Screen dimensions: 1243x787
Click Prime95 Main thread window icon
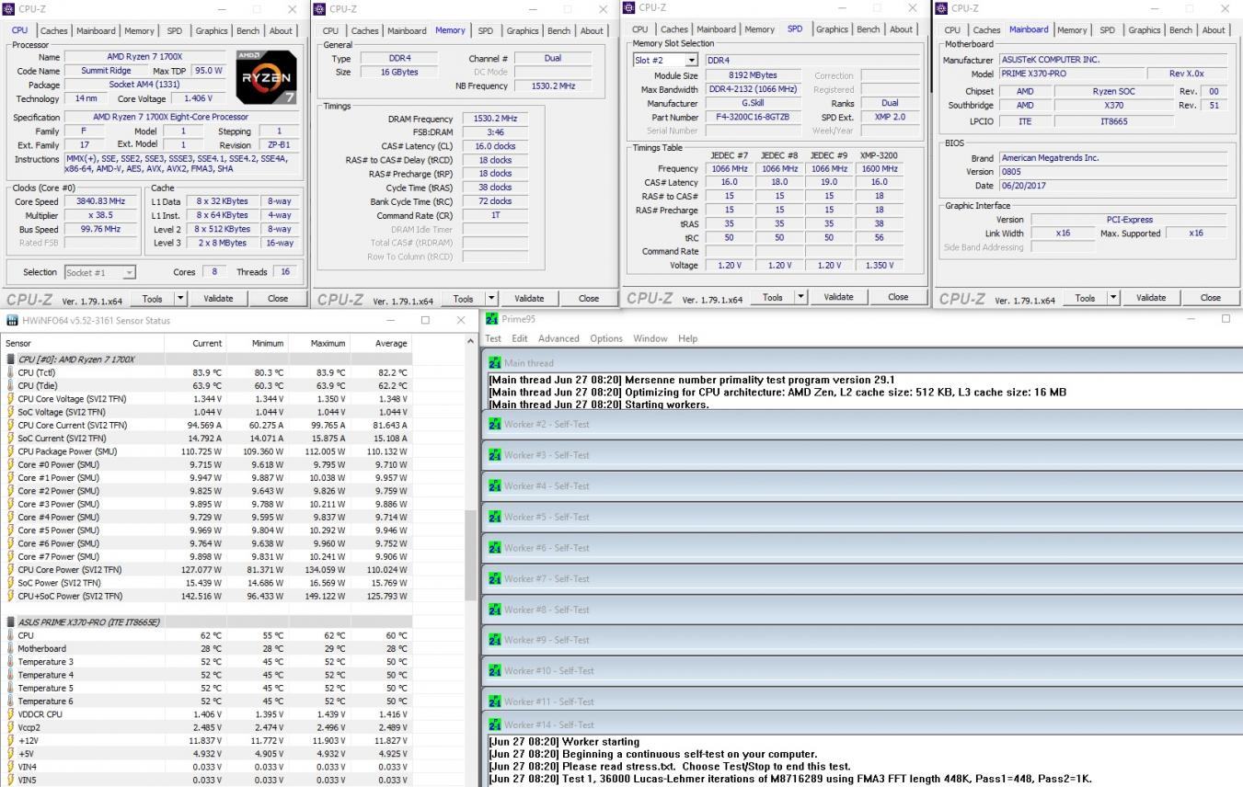(495, 363)
